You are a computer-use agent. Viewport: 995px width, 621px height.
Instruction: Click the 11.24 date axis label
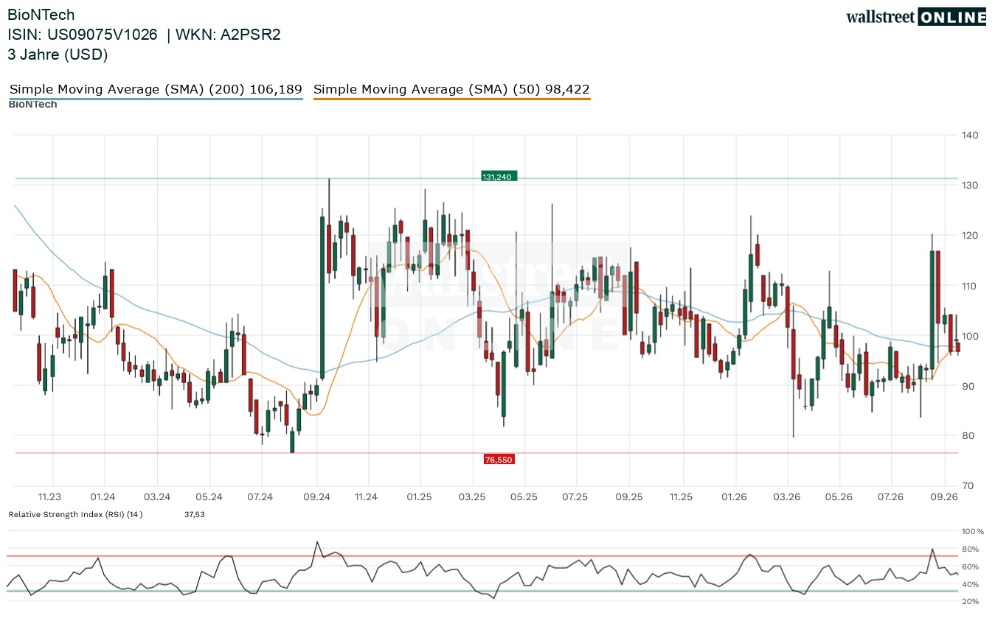366,497
